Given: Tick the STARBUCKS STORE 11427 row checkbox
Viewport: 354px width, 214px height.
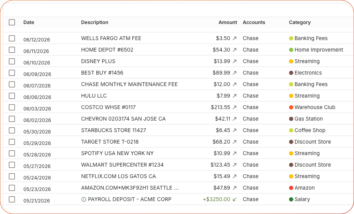Looking at the screenshot, I should 12,130.
